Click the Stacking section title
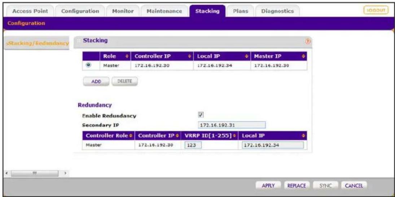Viewport: 395px width, 197px height. click(x=95, y=40)
